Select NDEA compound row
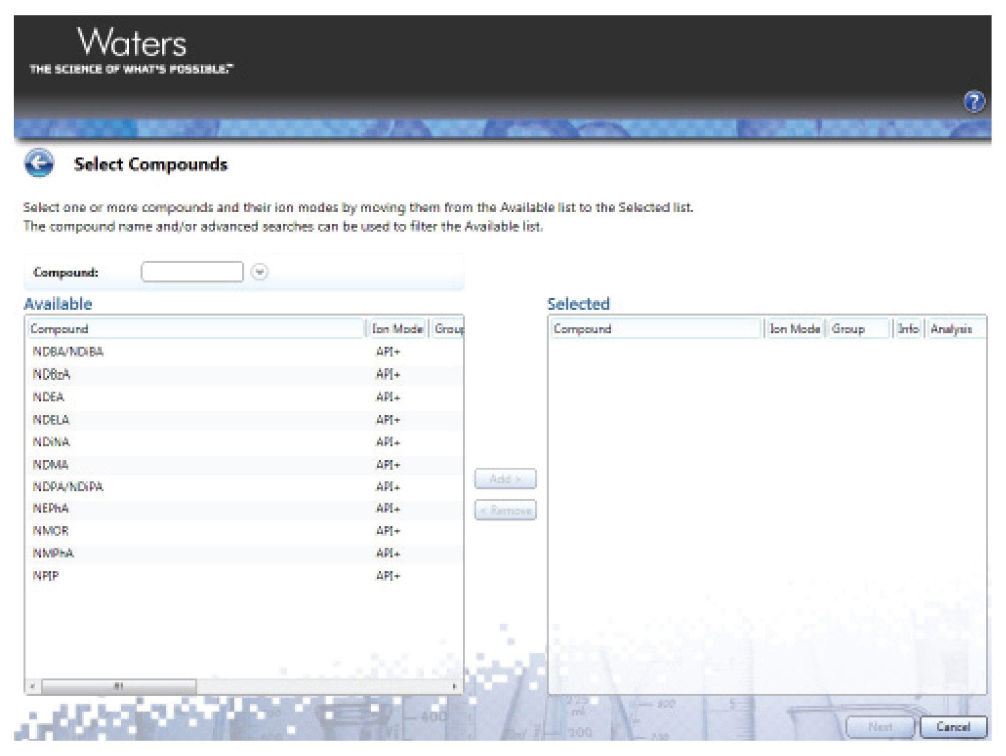The width and height of the screenshot is (1006, 756). click(49, 397)
